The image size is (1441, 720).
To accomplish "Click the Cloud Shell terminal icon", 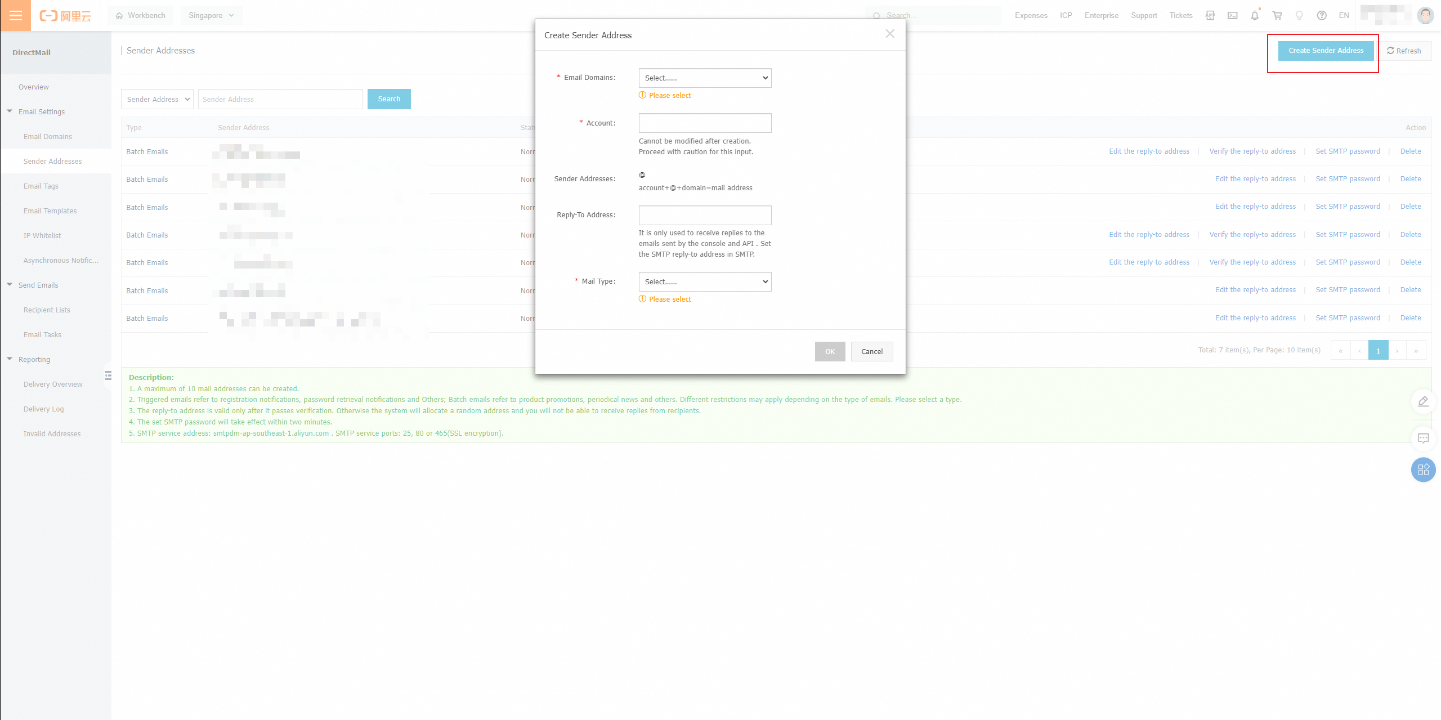I will pos(1232,16).
